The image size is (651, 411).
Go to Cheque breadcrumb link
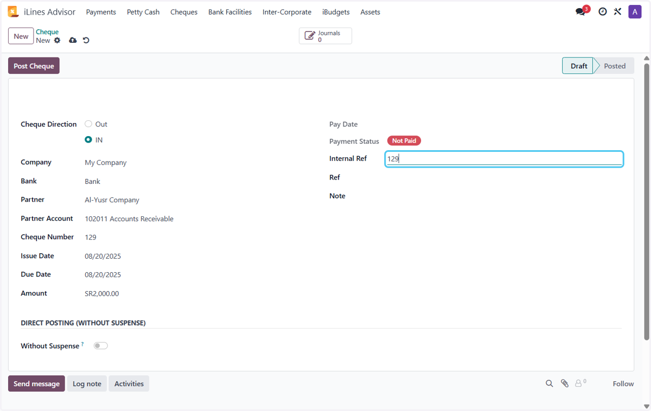click(47, 32)
